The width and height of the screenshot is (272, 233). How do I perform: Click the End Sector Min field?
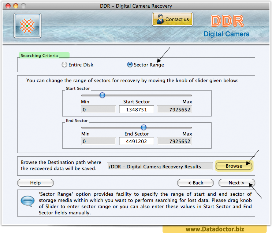98,141
